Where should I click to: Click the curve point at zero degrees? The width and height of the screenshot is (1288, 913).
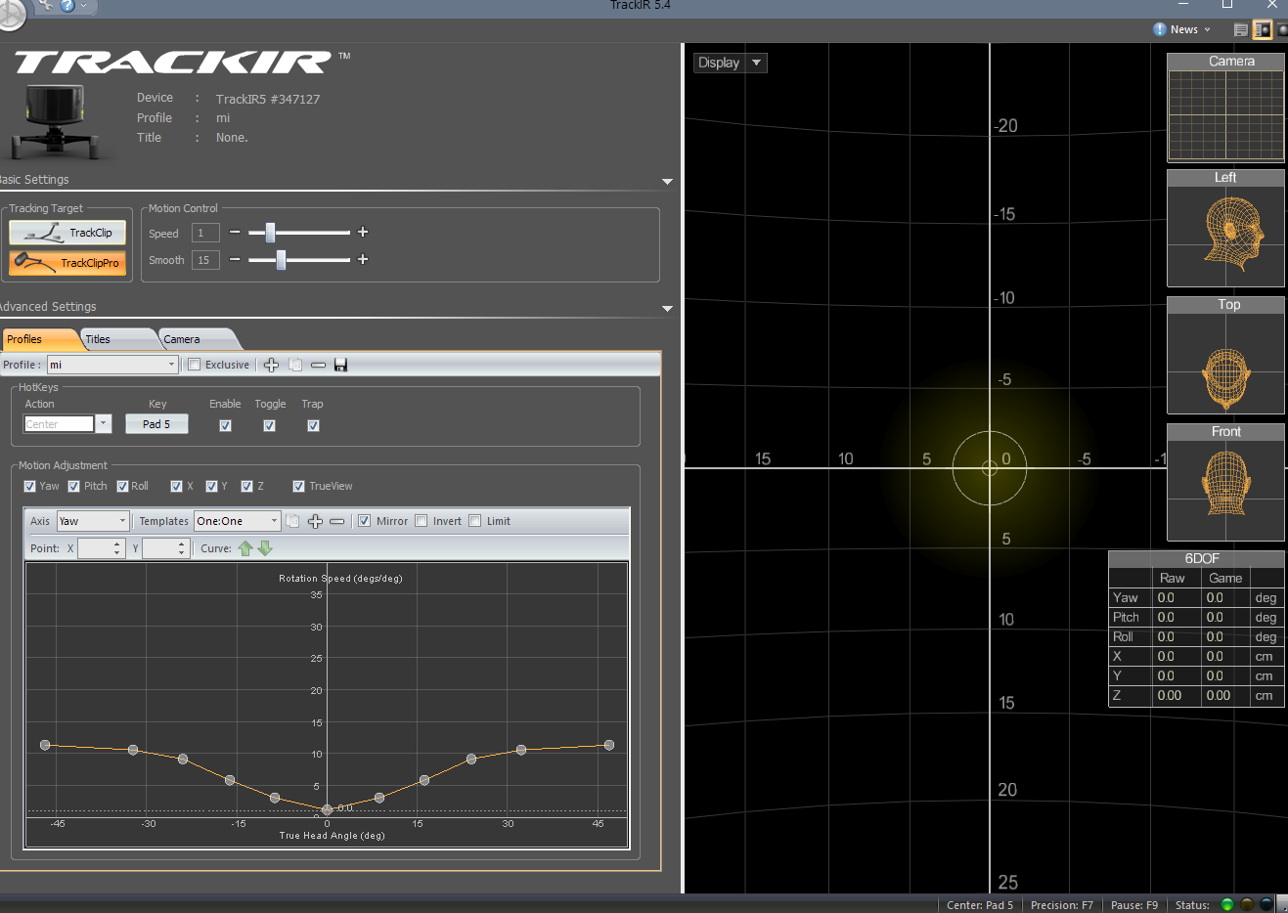point(327,809)
